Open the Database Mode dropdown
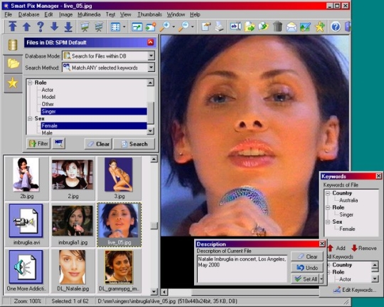The width and height of the screenshot is (384, 307). click(x=109, y=56)
